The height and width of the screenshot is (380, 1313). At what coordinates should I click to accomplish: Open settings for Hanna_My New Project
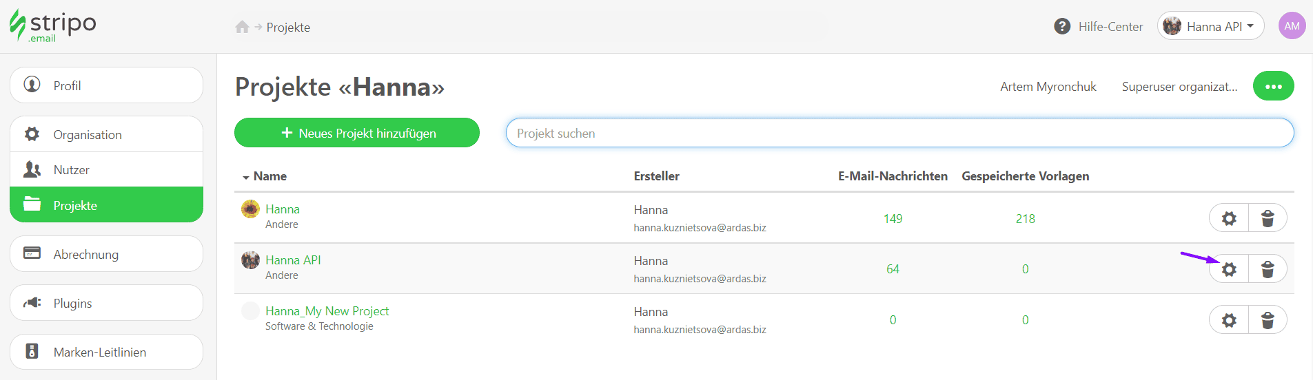pos(1229,320)
